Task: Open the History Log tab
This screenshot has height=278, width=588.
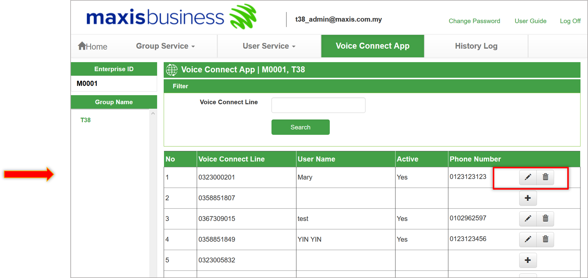Action: tap(476, 46)
